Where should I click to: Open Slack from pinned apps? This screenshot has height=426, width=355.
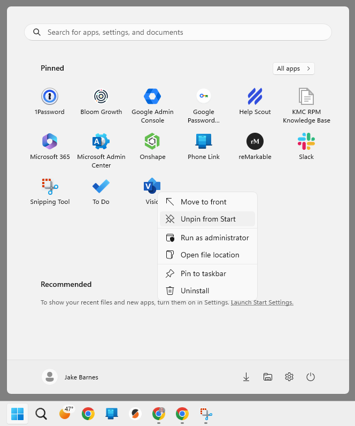(x=306, y=147)
